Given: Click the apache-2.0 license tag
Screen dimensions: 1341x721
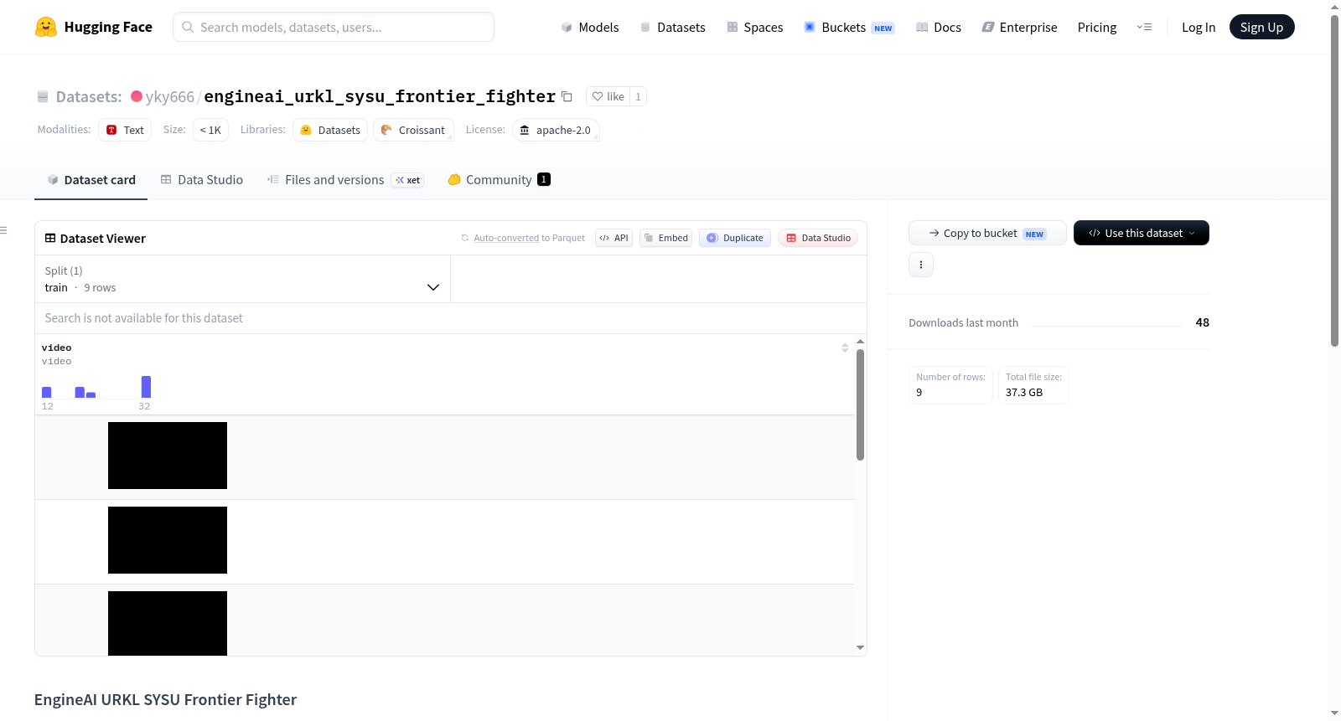Looking at the screenshot, I should 556,130.
